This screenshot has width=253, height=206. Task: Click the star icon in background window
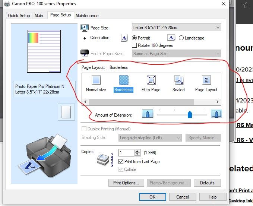[x=246, y=5]
